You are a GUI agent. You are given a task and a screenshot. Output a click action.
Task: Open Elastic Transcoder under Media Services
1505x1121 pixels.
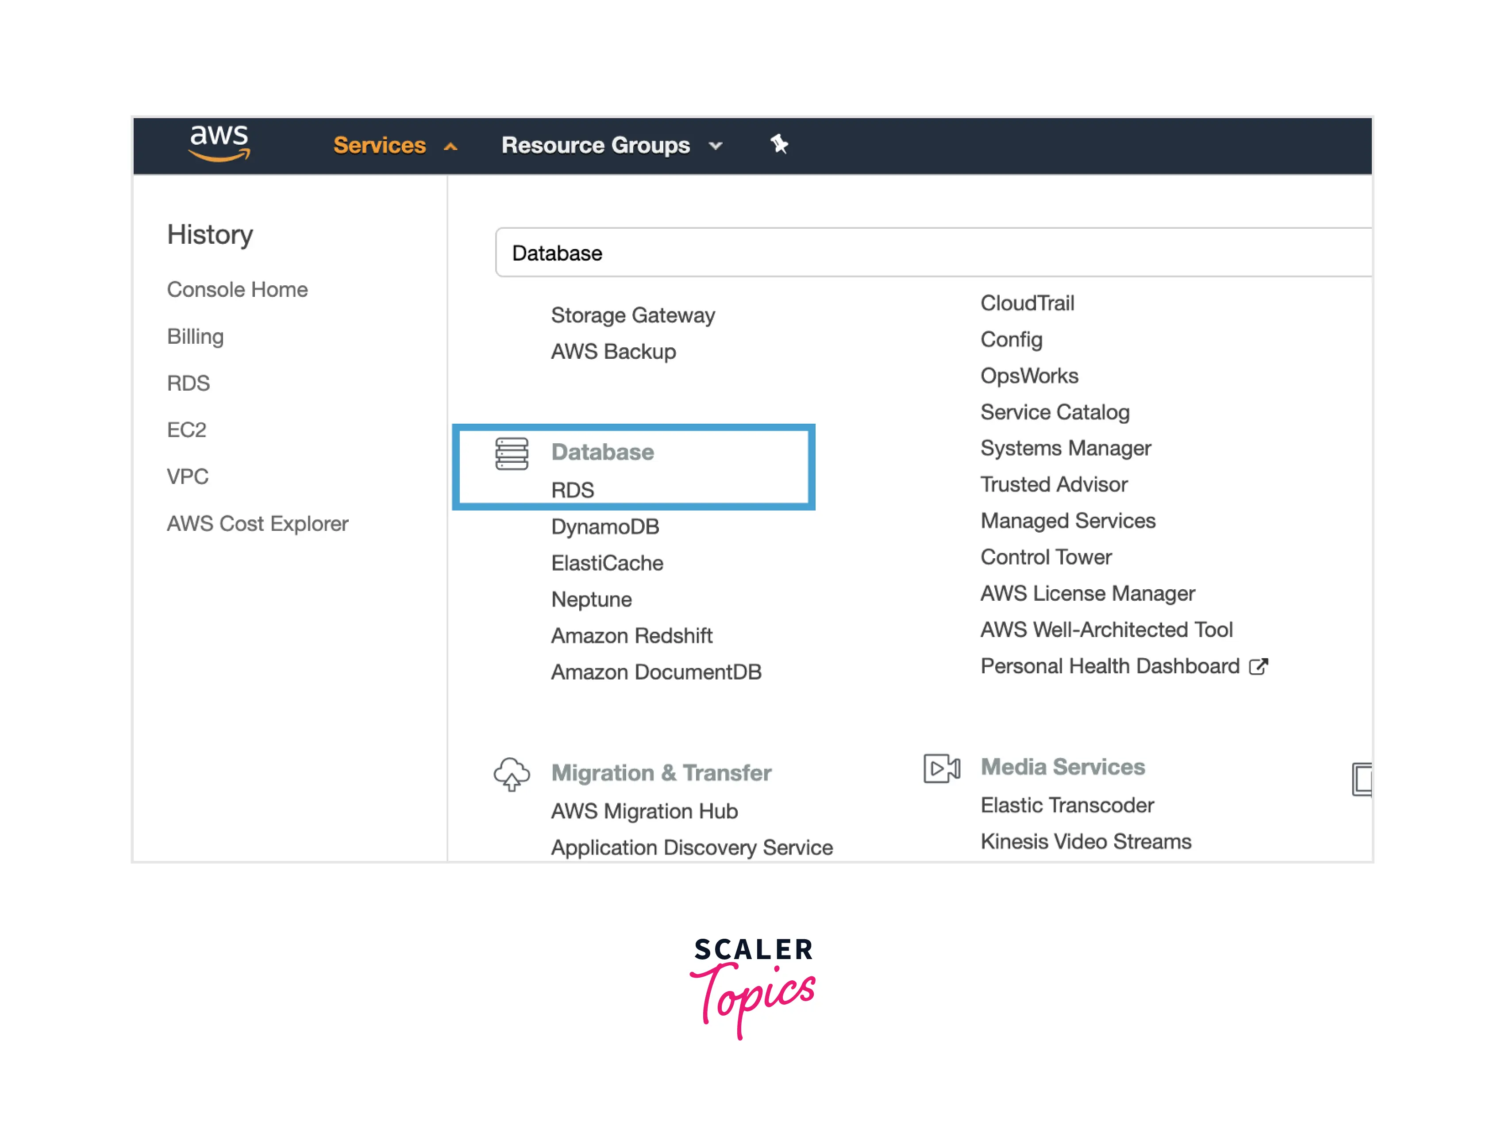[x=1066, y=806]
